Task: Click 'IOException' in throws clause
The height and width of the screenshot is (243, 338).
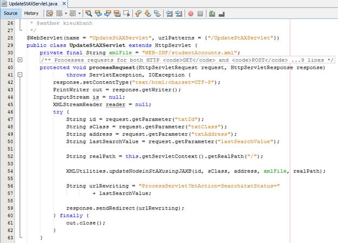Action: point(166,75)
